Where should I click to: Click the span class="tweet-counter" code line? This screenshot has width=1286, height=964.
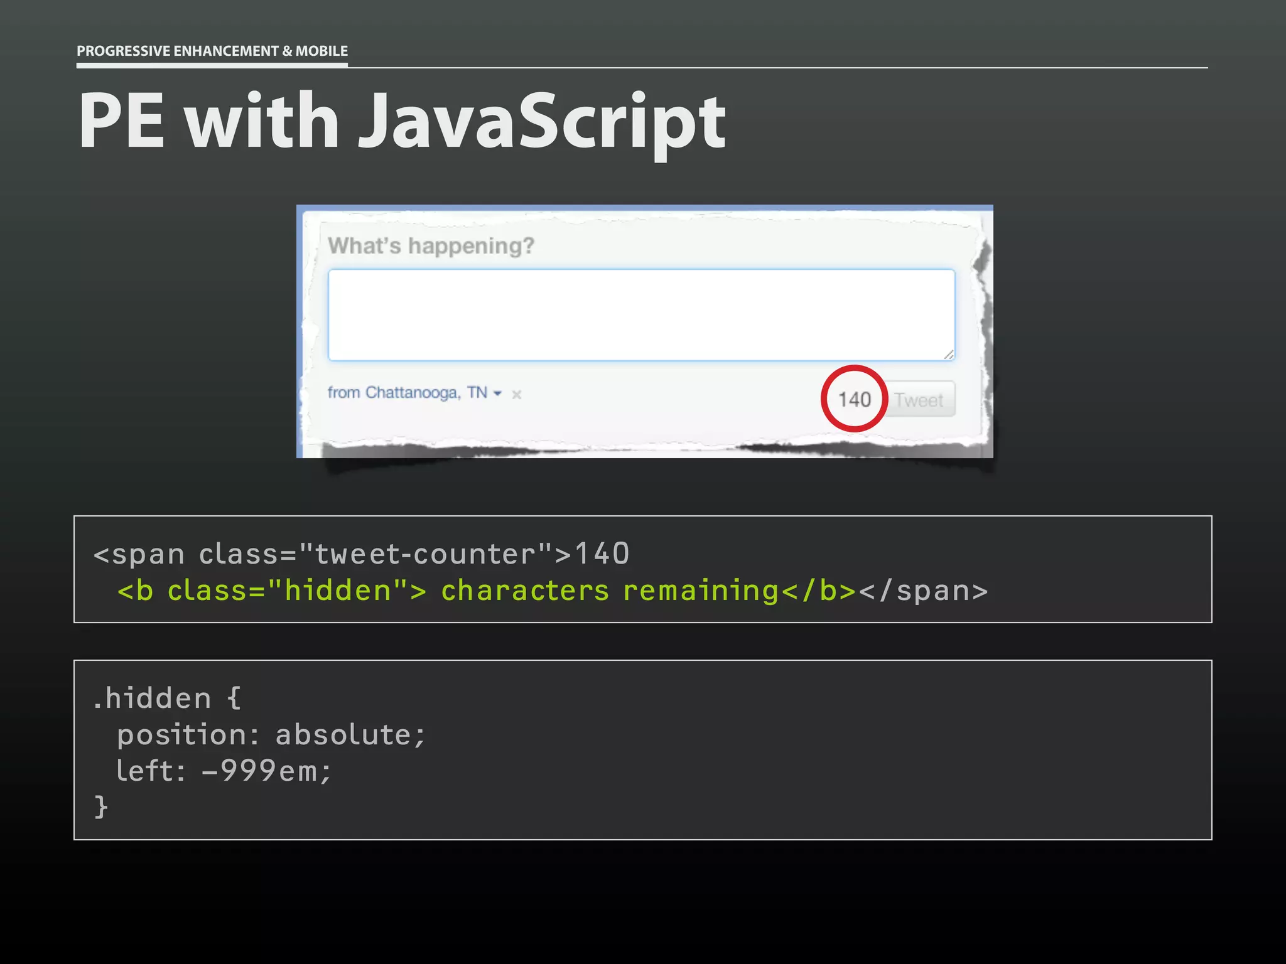coord(361,554)
